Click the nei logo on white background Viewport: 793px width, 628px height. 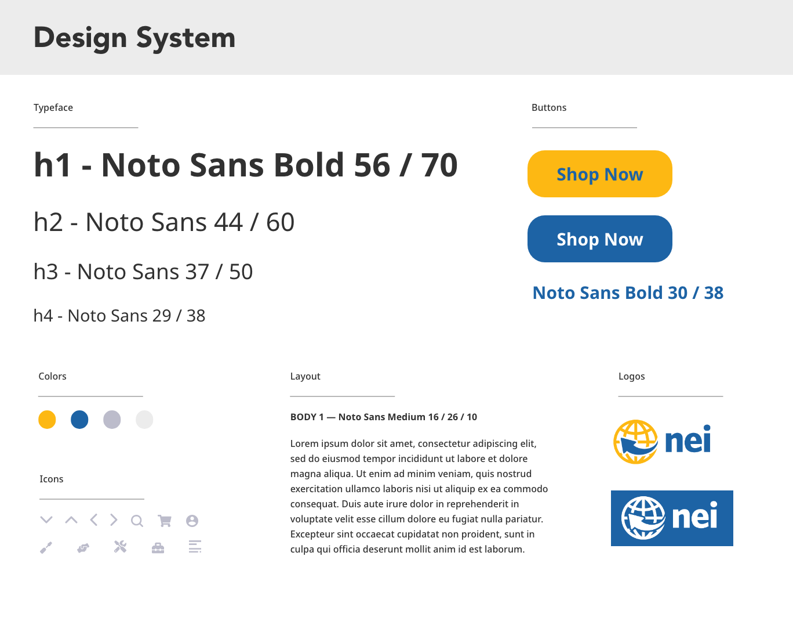pyautogui.click(x=662, y=442)
